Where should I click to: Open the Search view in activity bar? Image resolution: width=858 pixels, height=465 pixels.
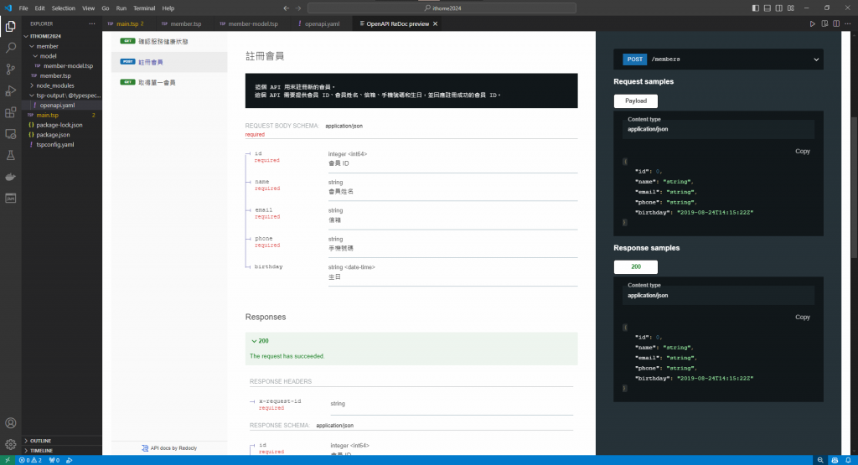pyautogui.click(x=10, y=48)
